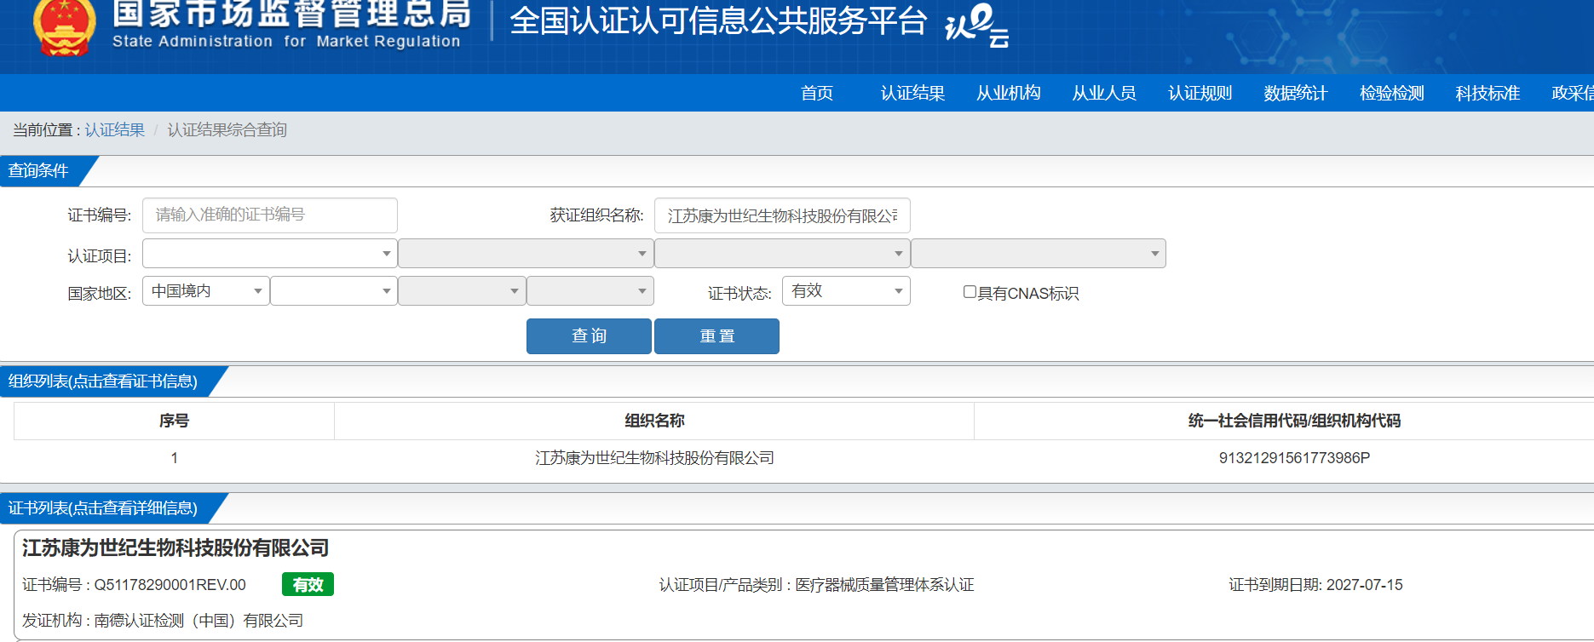Click the 序号 column header
Screen dimensions: 1594x642
174,421
